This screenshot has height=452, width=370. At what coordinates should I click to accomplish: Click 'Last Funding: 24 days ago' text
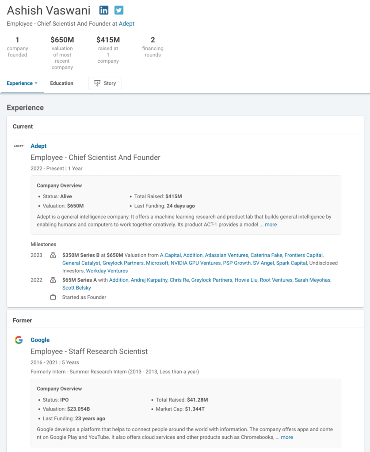click(164, 206)
